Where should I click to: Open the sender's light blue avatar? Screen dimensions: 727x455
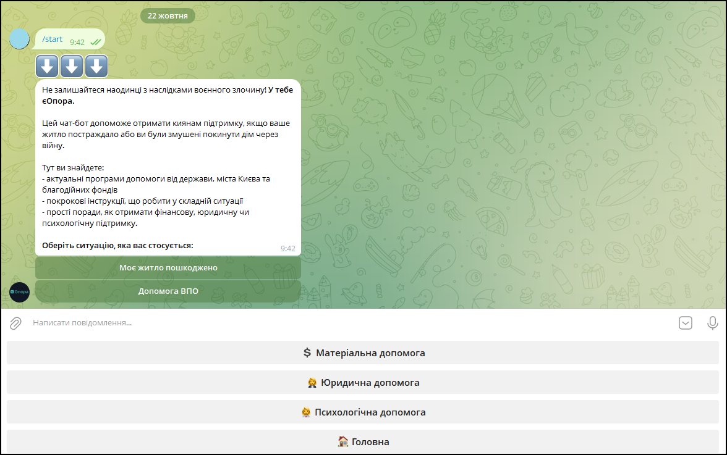[20, 39]
